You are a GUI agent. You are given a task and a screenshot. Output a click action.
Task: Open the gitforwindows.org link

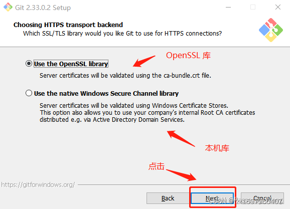tap(38, 184)
